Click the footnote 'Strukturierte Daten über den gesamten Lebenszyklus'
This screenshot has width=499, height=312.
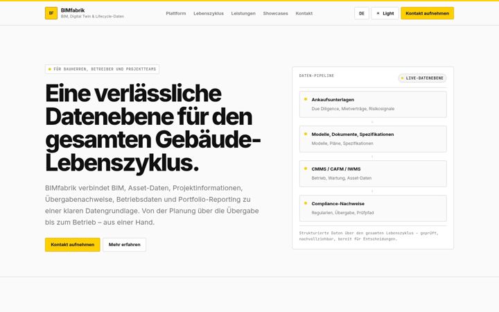point(369,236)
